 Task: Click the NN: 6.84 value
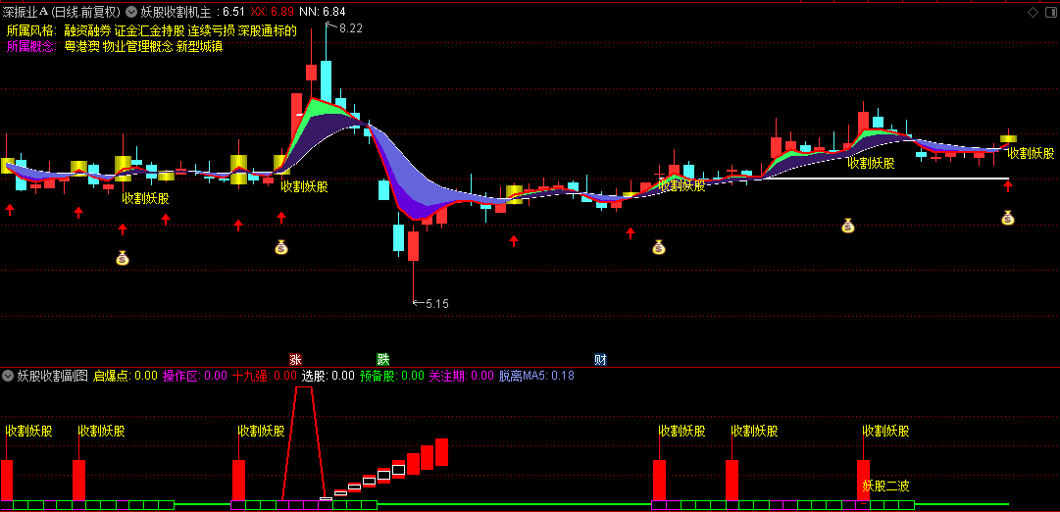click(323, 12)
